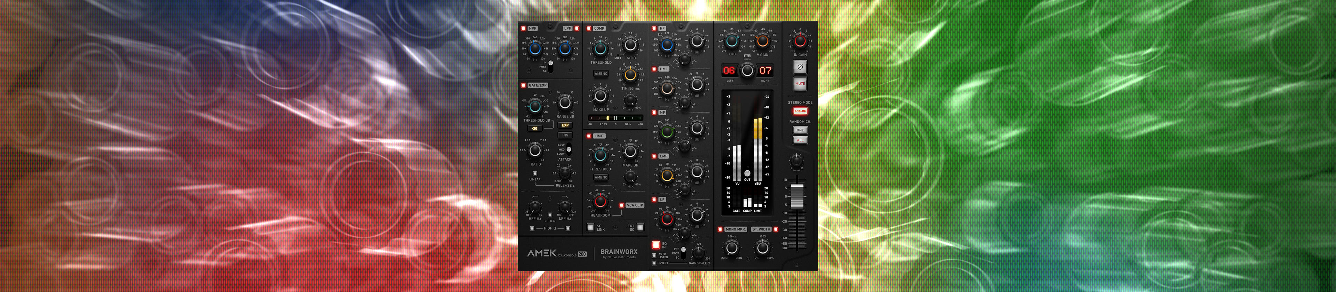Toggle the VCA CLIP button

tap(621, 205)
